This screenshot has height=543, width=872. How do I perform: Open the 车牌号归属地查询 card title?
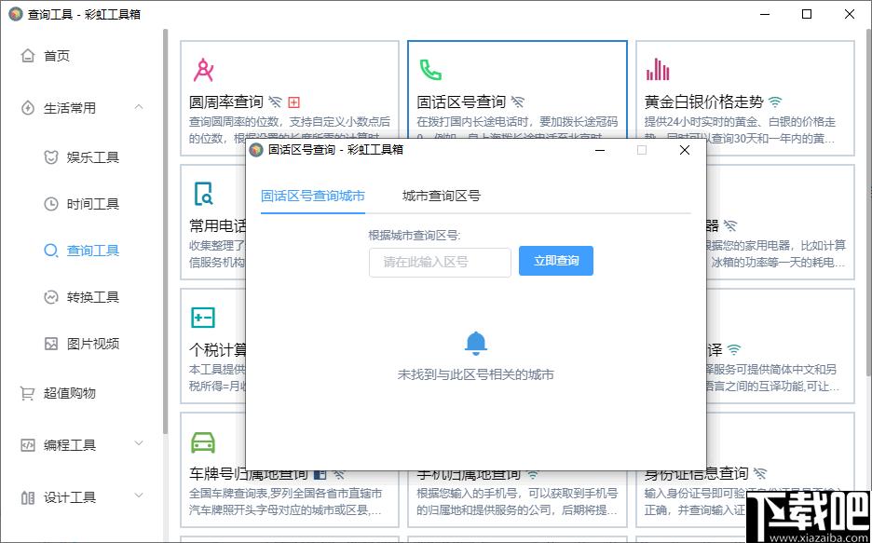tap(249, 474)
